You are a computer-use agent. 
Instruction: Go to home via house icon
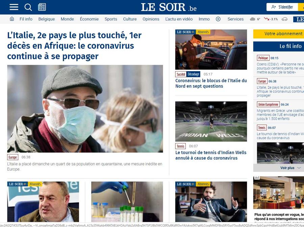12,19
